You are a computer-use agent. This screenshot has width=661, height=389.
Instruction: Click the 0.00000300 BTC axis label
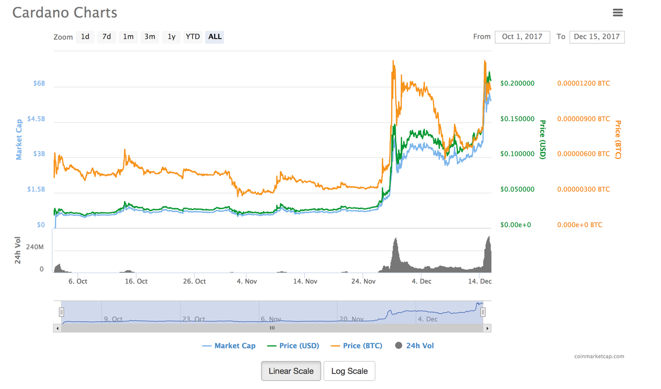pyautogui.click(x=584, y=189)
